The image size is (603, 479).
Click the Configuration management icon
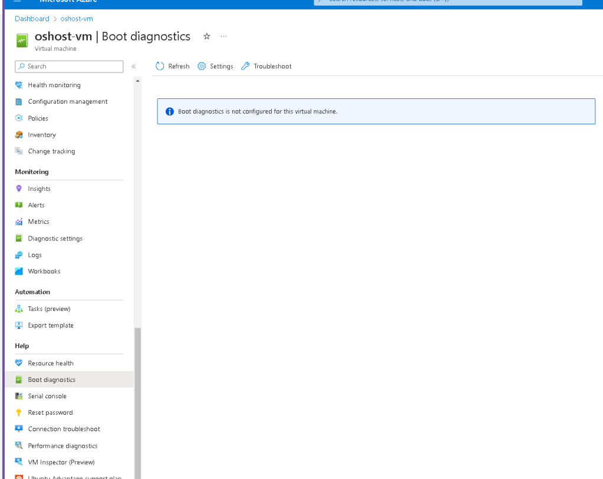click(19, 101)
